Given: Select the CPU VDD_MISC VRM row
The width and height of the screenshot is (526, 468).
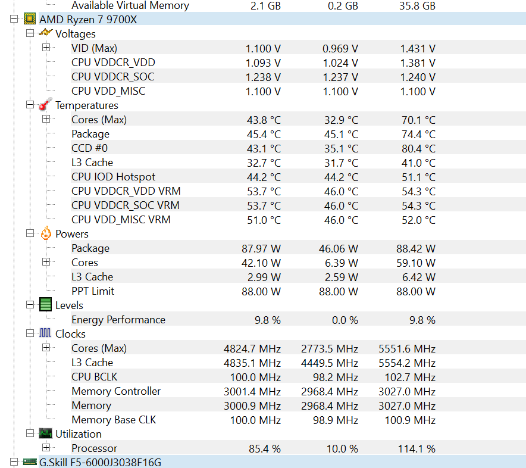Looking at the screenshot, I should click(x=298, y=220).
